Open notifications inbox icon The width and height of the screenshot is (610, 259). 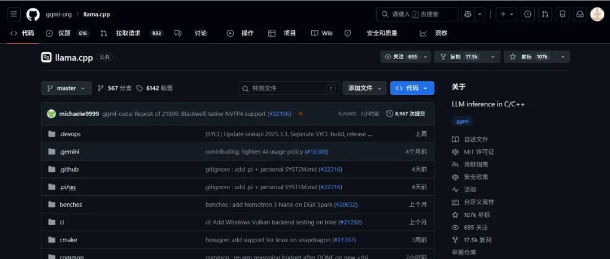(x=579, y=14)
